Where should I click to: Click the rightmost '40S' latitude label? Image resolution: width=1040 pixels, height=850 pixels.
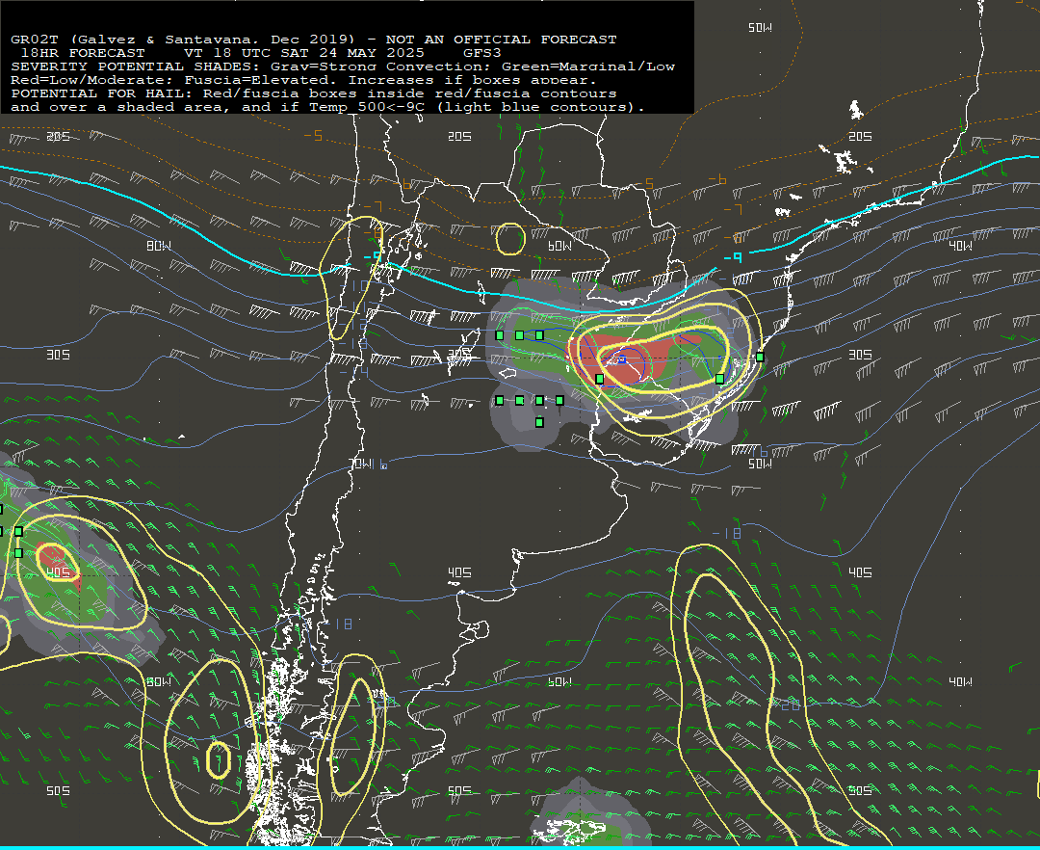point(860,572)
